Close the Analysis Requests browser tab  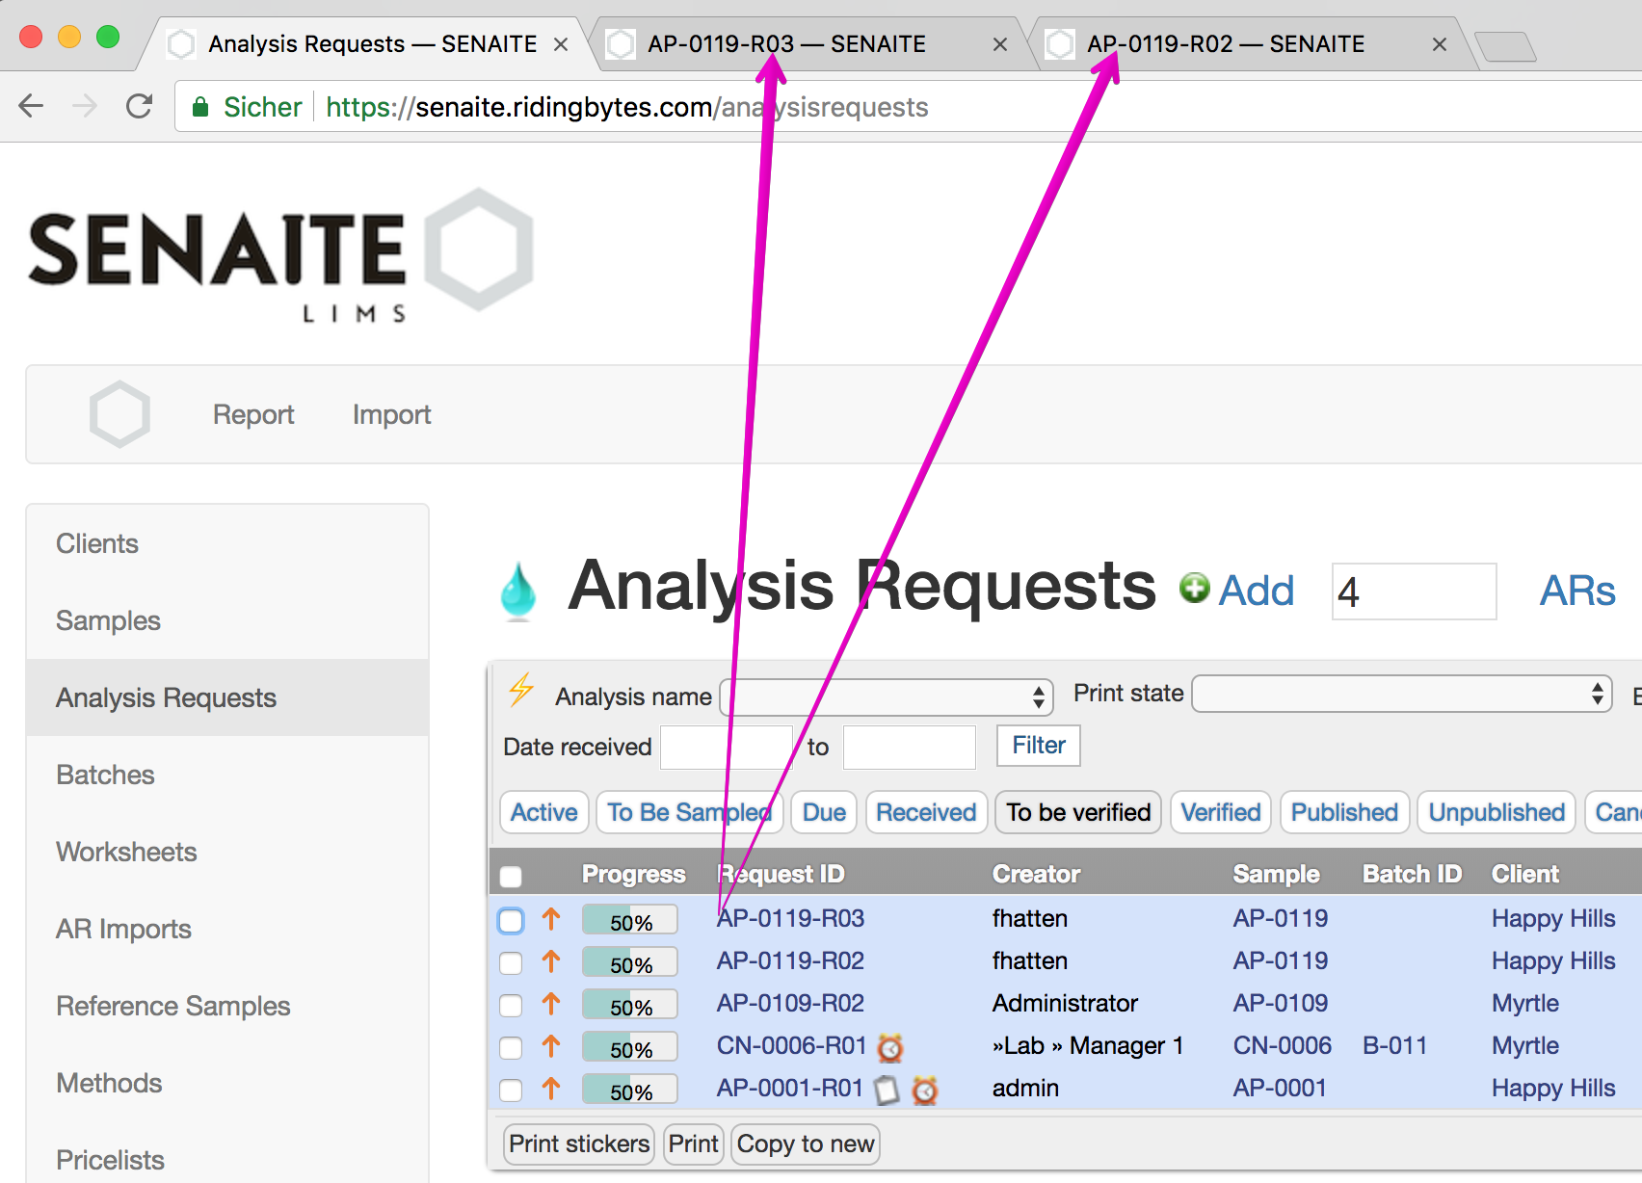pos(560,44)
